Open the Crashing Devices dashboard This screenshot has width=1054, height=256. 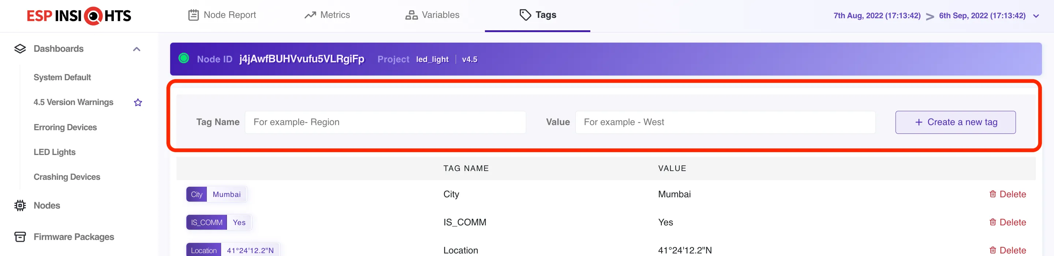coord(67,177)
